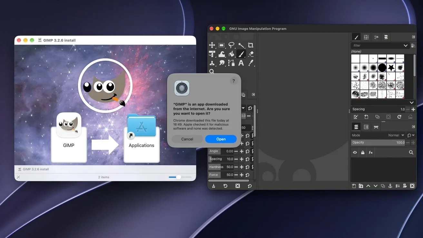The image size is (423, 238).
Task: Switch to the Layers tab
Action: (x=356, y=127)
